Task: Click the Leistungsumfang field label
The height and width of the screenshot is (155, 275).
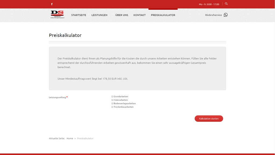Action: pyautogui.click(x=57, y=97)
